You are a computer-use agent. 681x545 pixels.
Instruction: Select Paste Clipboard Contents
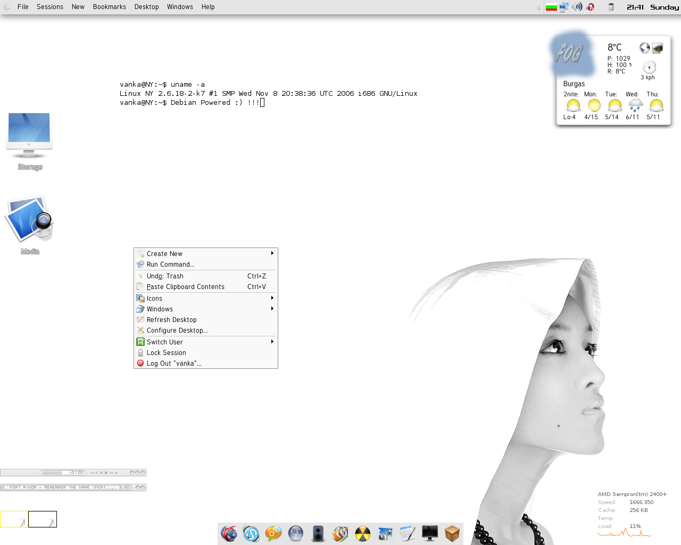click(x=206, y=287)
